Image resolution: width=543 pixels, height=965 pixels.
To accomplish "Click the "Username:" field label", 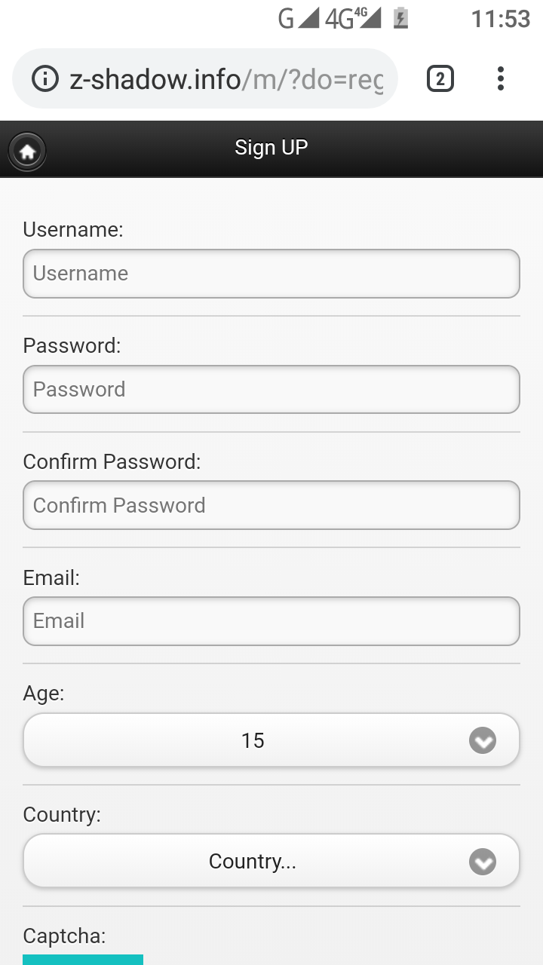I will pos(73,229).
